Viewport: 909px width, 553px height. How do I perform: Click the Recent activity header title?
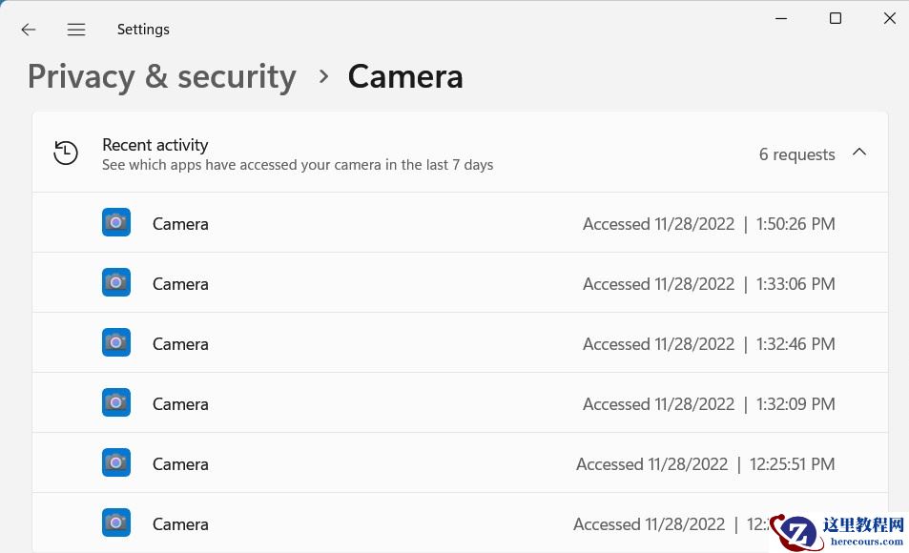155,145
